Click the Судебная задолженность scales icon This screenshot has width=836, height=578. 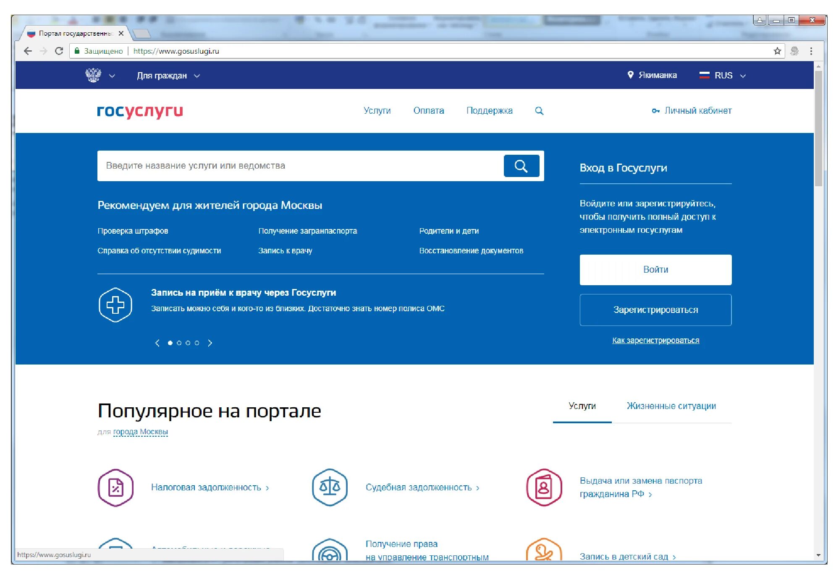click(x=330, y=488)
